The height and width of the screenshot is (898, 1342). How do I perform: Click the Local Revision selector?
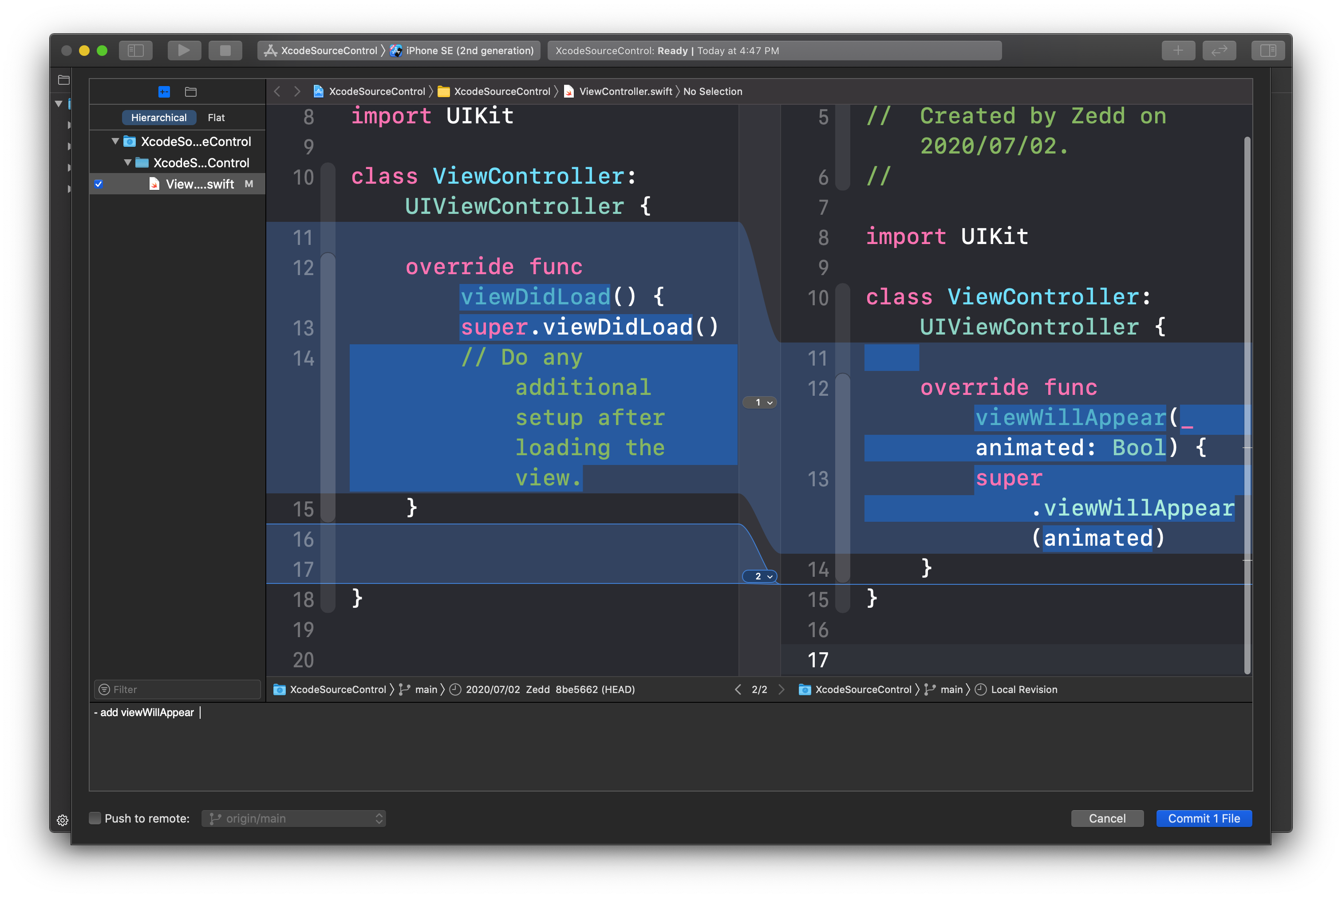(1017, 689)
